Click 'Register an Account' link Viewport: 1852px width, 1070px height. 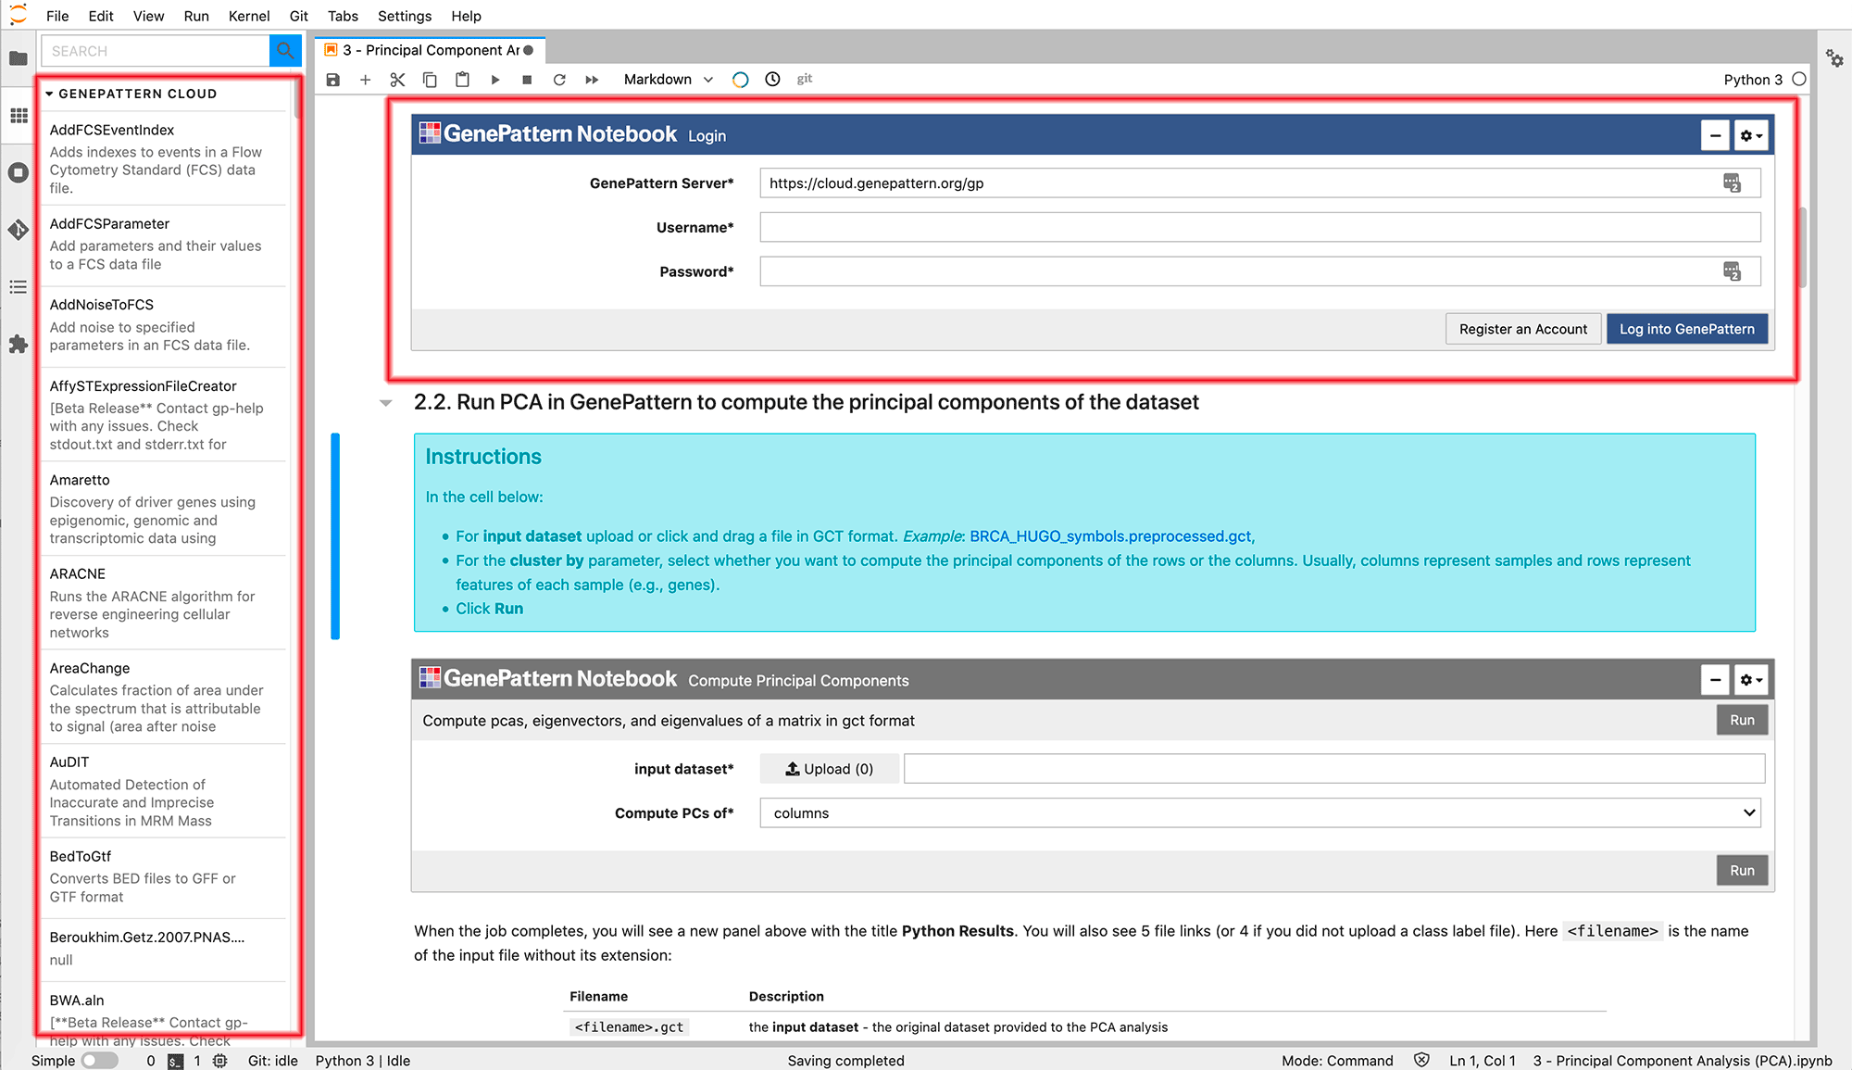pyautogui.click(x=1522, y=329)
